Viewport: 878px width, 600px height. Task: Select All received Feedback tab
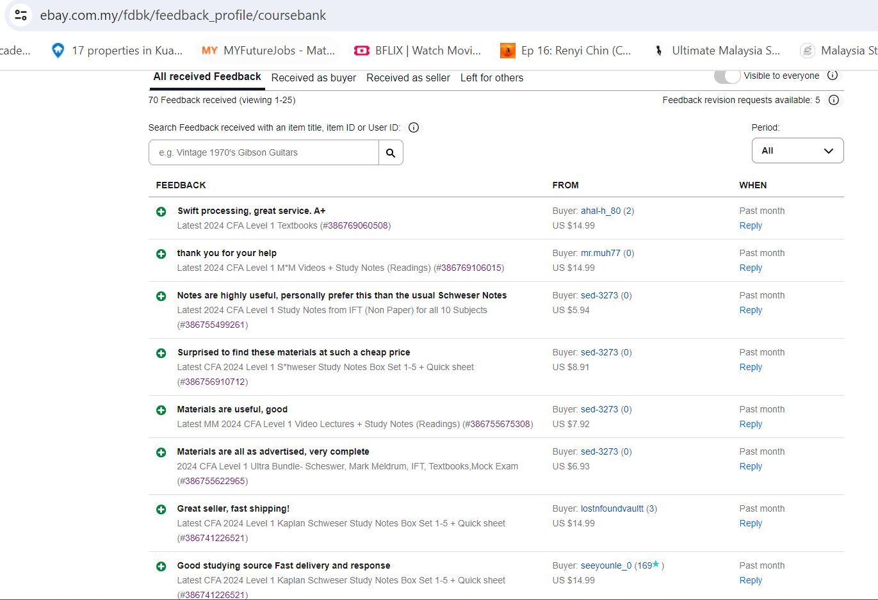[x=207, y=77]
